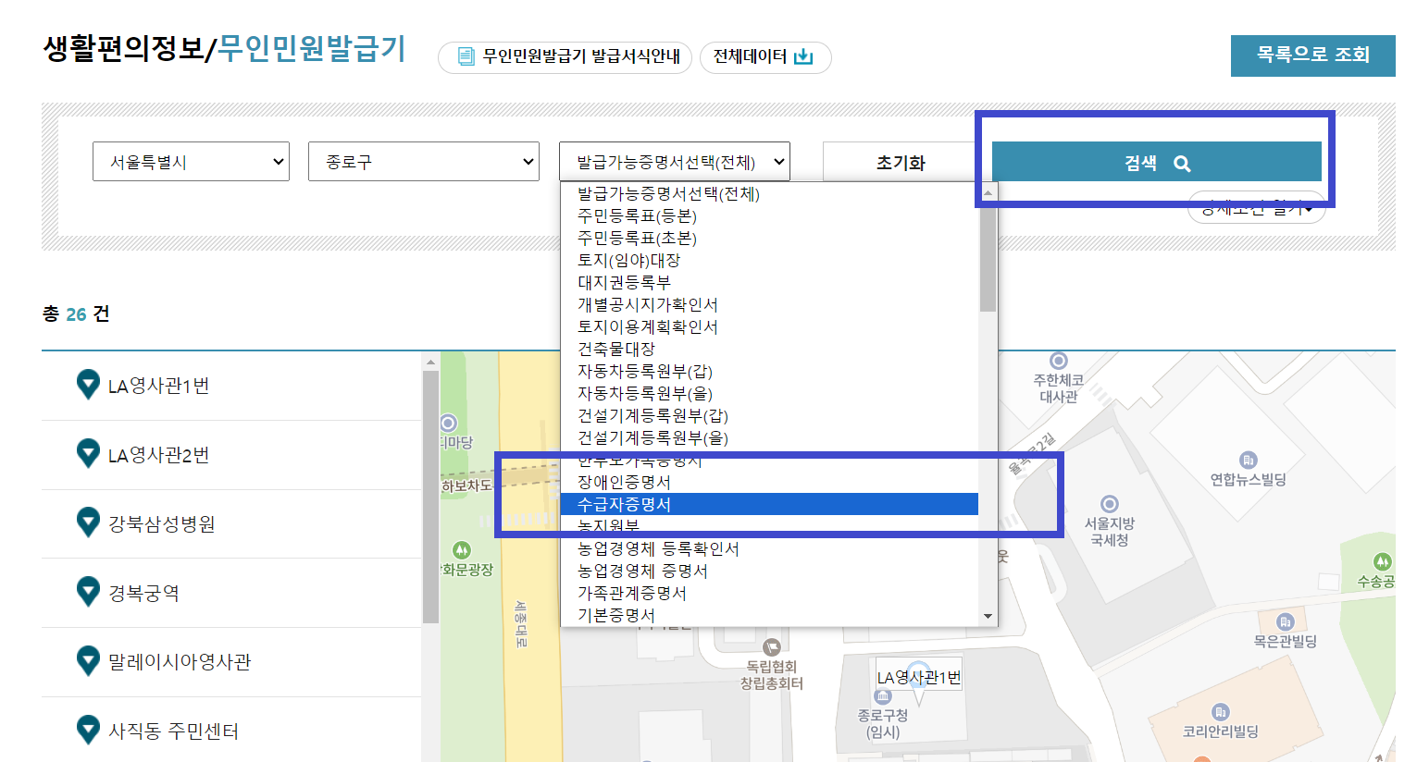Open the 전체데이터 download link
This screenshot has width=1417, height=762.
click(764, 56)
